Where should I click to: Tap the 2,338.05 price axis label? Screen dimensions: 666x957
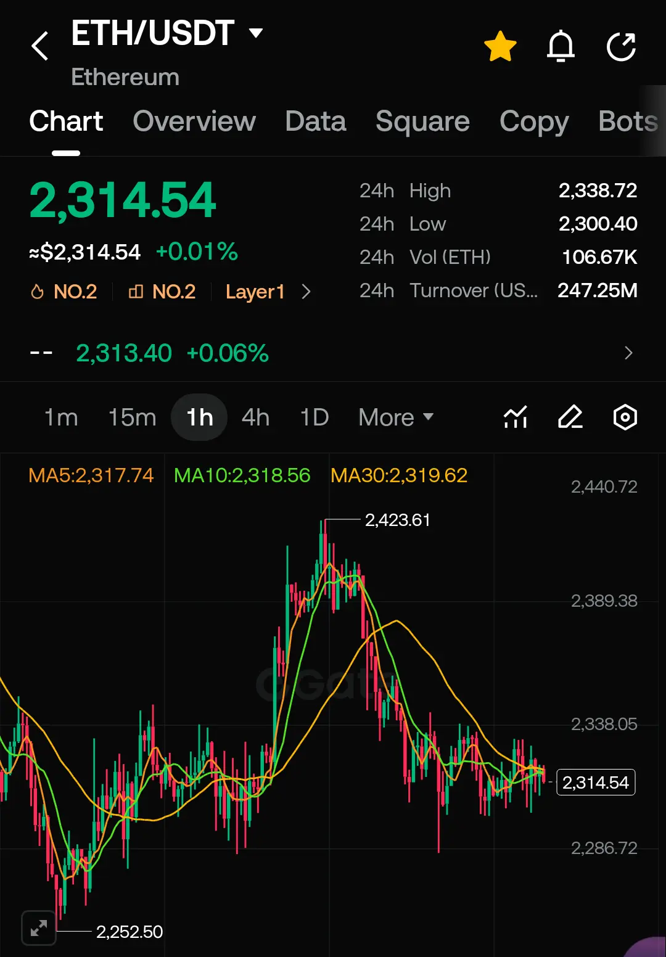pos(604,725)
